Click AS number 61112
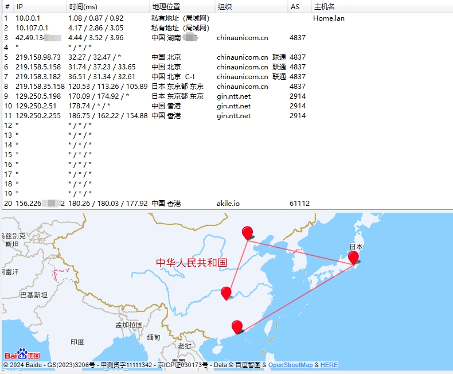Viewport: 453px width, 374px height. [299, 204]
